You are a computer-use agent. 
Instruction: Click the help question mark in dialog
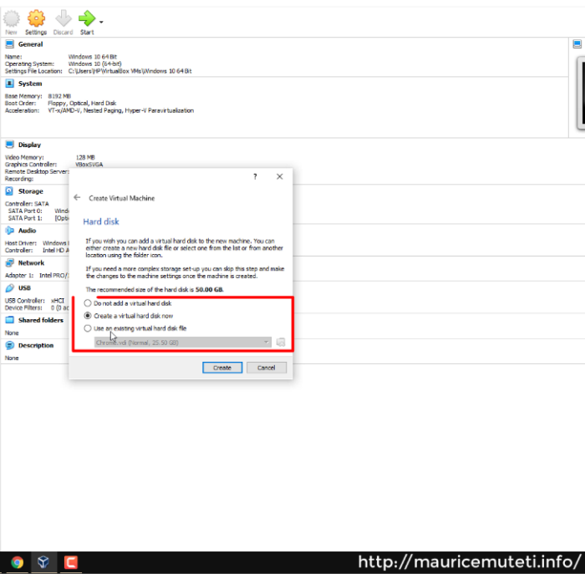click(255, 177)
